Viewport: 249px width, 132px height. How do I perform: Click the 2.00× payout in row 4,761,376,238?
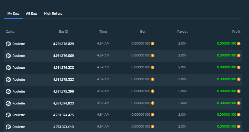point(182,67)
